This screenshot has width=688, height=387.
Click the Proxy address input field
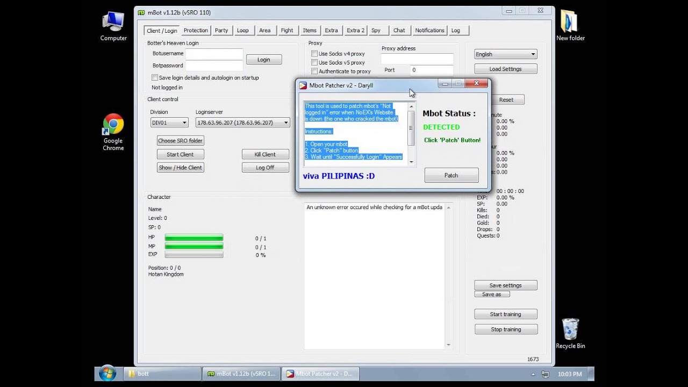tap(417, 59)
